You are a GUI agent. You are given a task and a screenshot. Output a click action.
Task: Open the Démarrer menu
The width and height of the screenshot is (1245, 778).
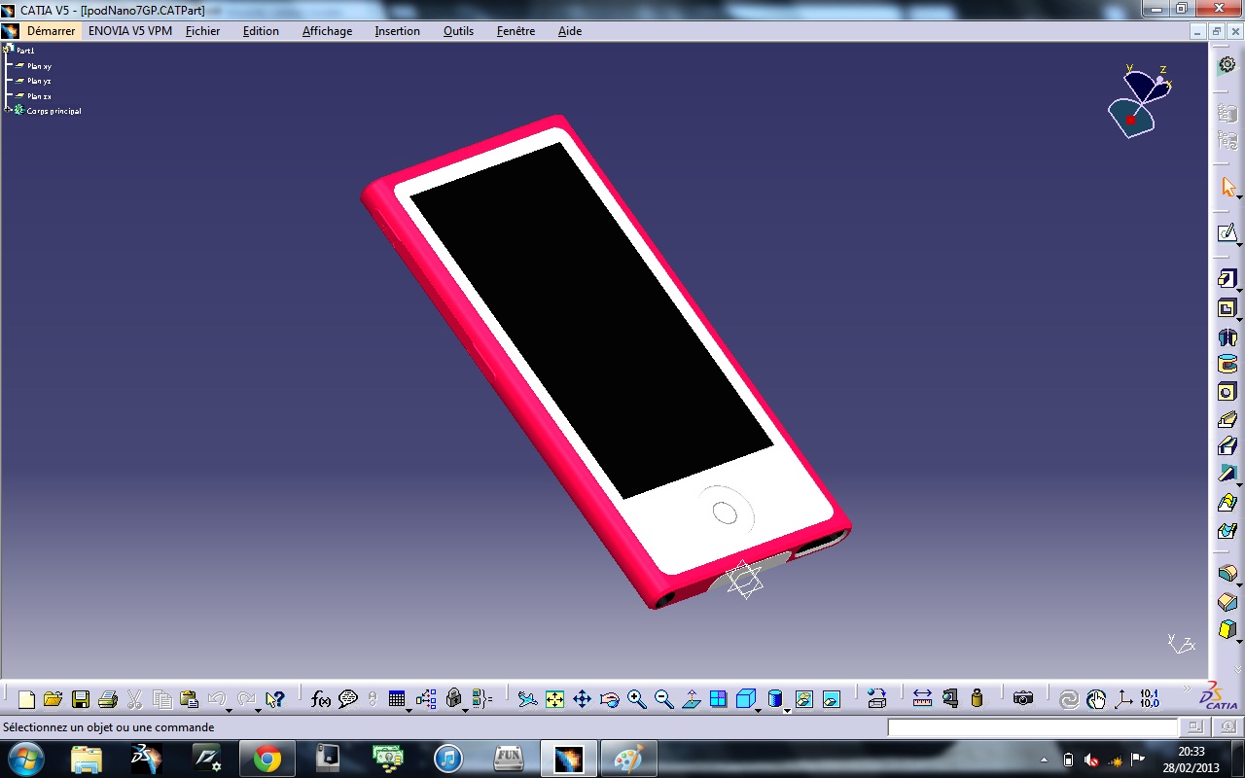click(x=51, y=31)
